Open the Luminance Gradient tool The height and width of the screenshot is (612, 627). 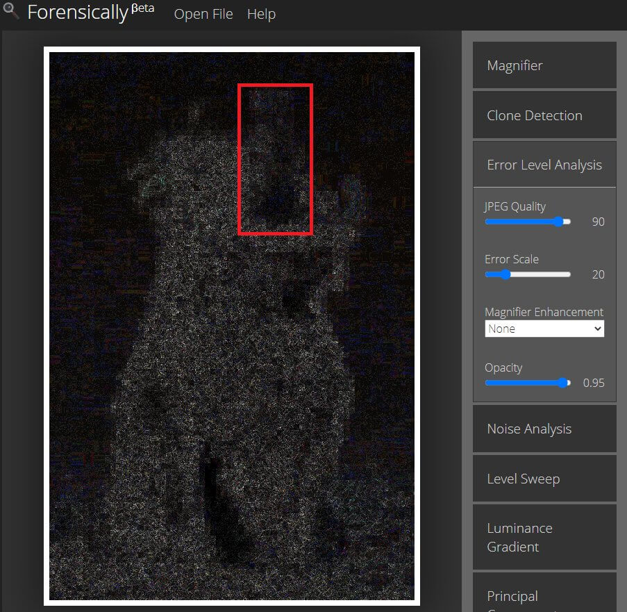pyautogui.click(x=544, y=537)
